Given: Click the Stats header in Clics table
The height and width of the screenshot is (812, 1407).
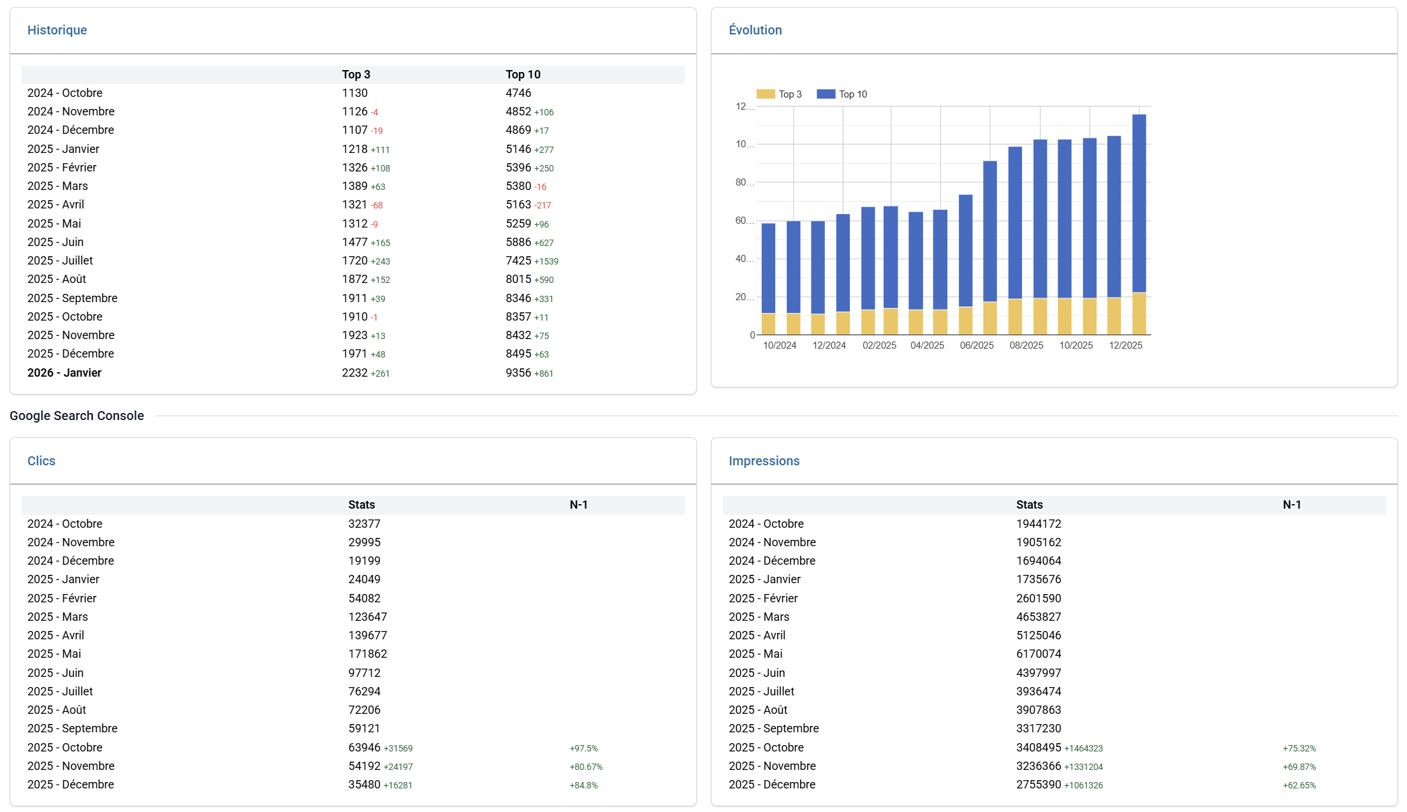Looking at the screenshot, I should [x=361, y=505].
